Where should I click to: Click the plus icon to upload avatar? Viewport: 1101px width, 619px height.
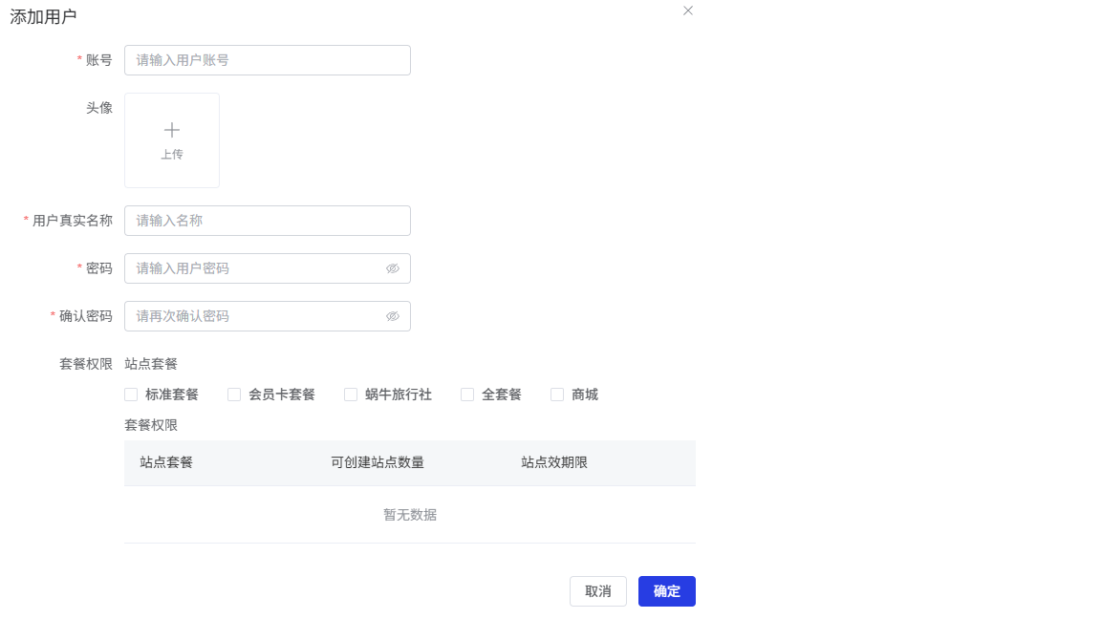(x=172, y=131)
